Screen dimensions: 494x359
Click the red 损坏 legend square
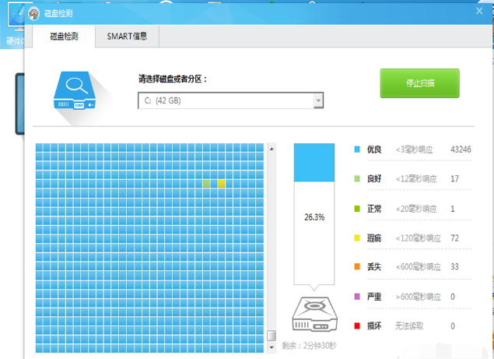pos(357,326)
